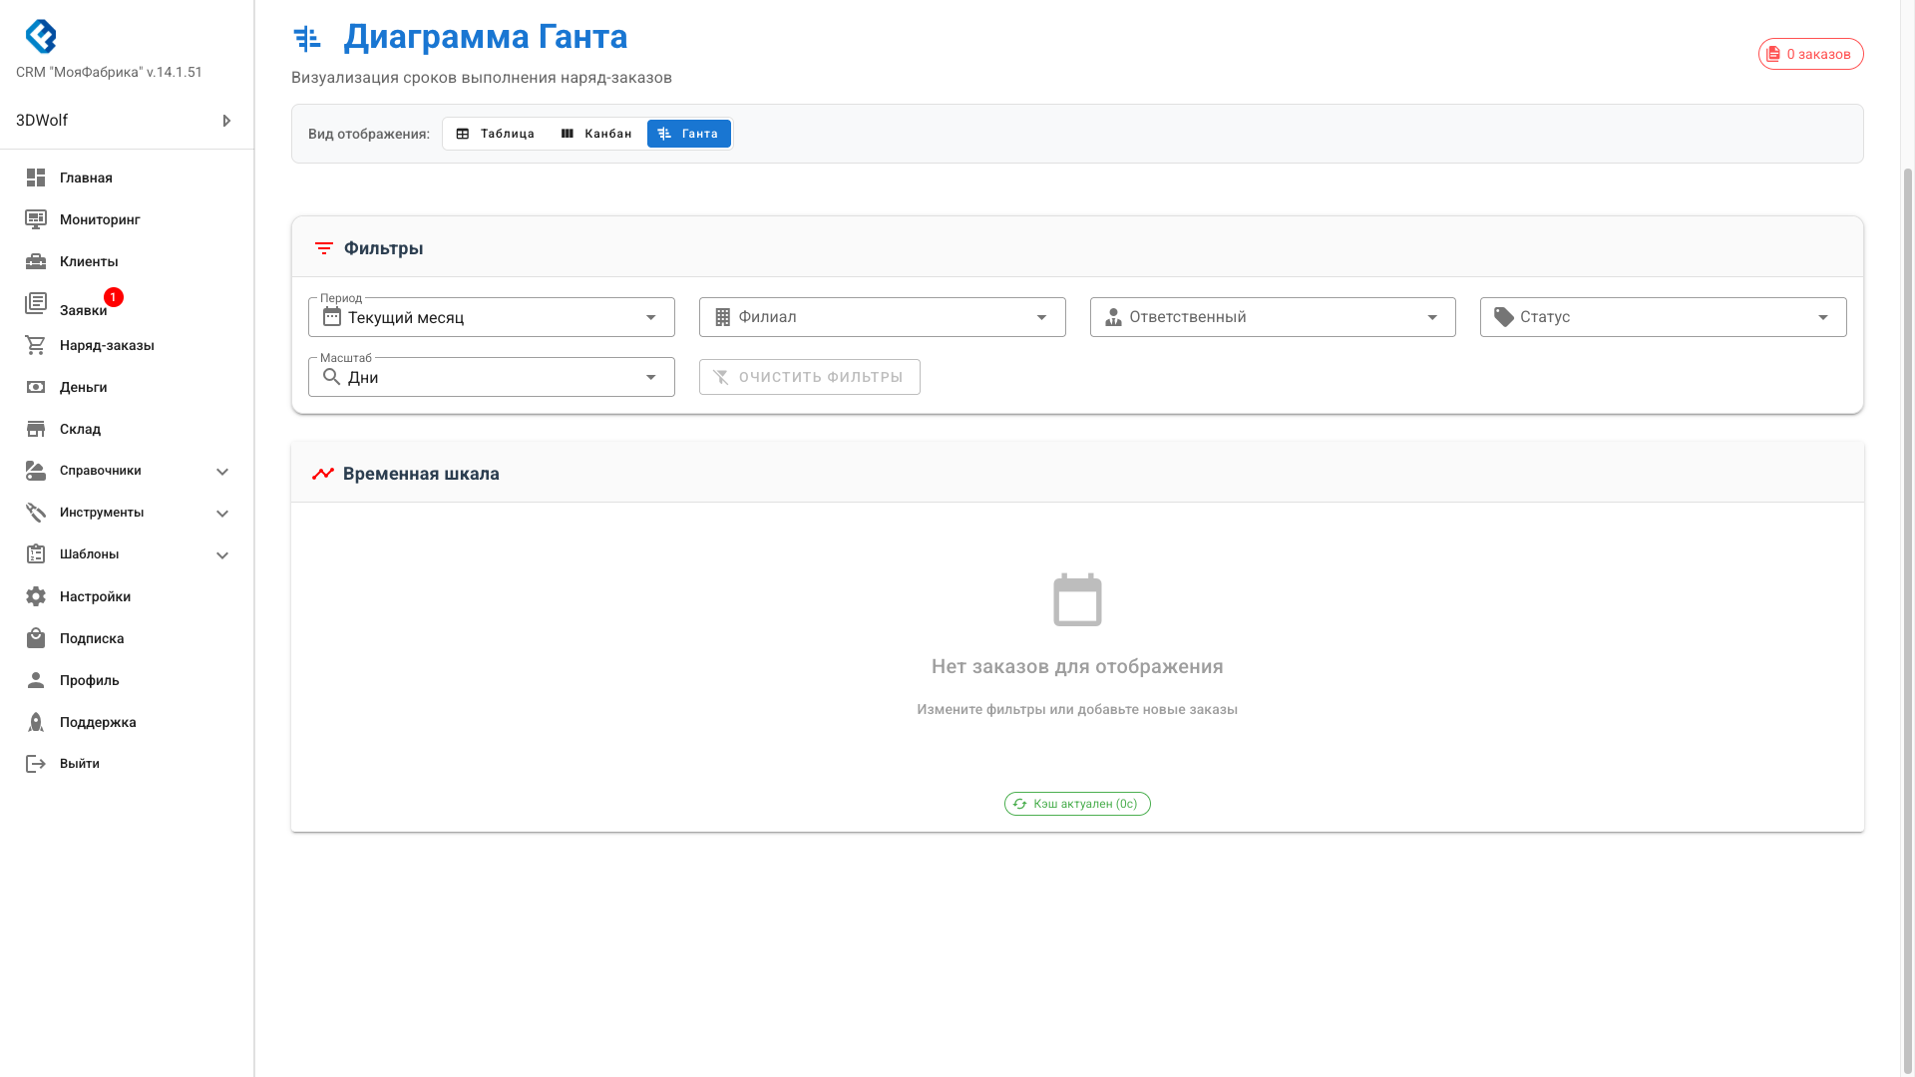Open the Статус dropdown
The width and height of the screenshot is (1915, 1077).
[x=1663, y=317]
